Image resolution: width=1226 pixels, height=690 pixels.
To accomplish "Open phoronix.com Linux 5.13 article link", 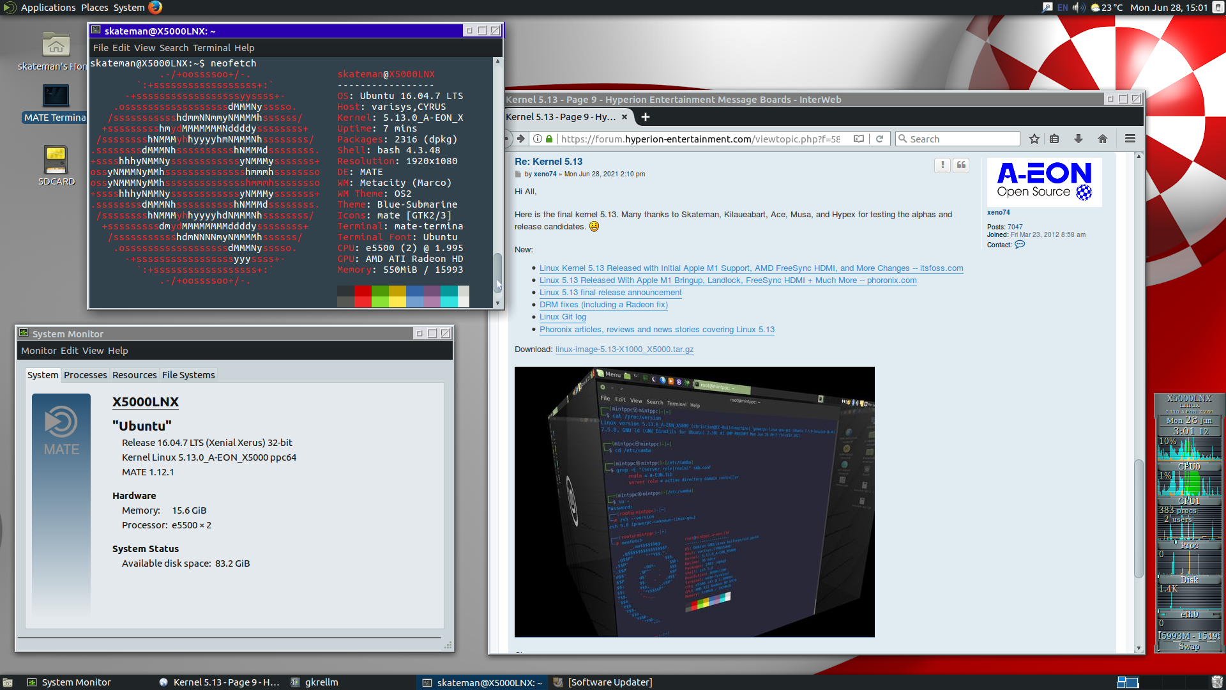I will [x=728, y=280].
